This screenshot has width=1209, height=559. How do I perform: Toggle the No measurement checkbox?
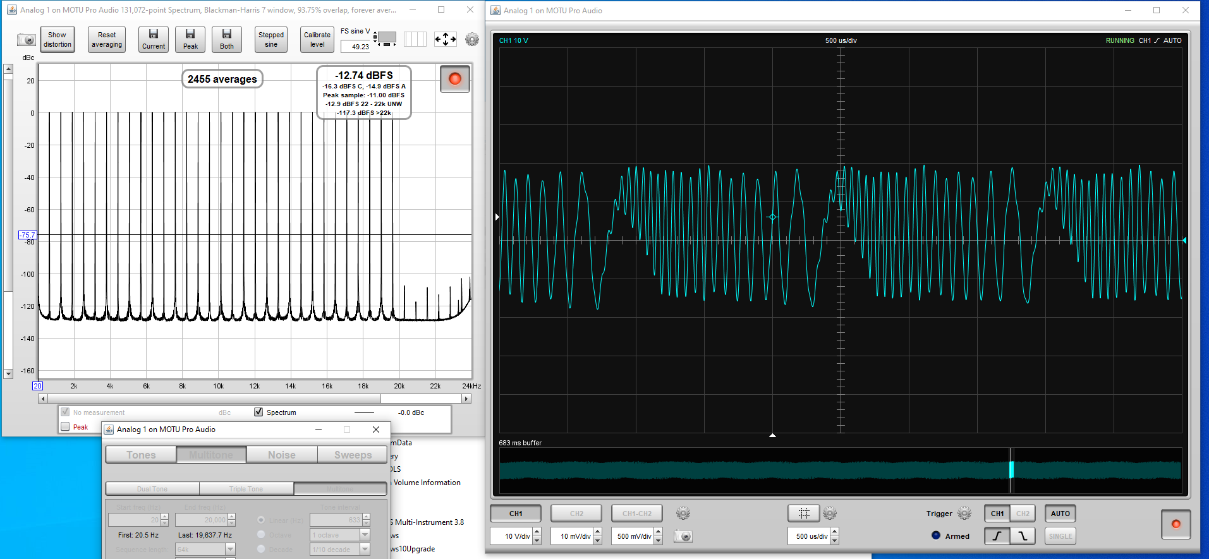point(65,412)
